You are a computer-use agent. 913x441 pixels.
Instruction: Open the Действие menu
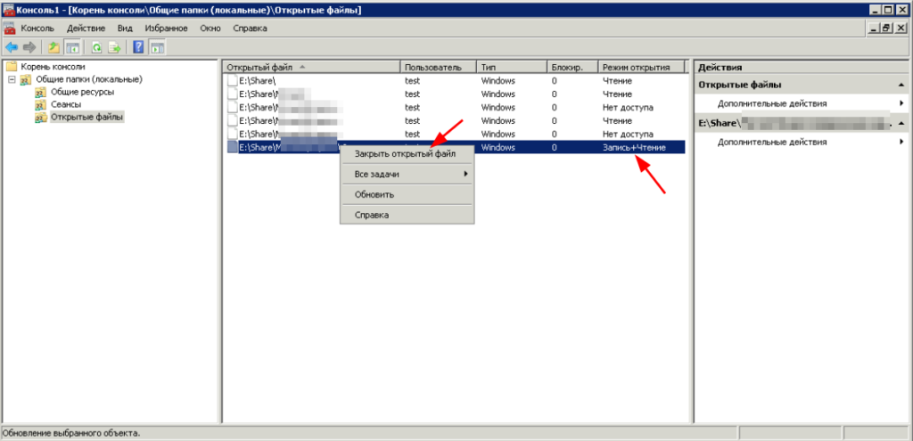[x=86, y=28]
